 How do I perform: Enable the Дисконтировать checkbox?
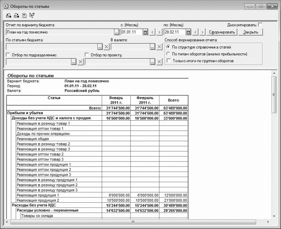point(260,25)
